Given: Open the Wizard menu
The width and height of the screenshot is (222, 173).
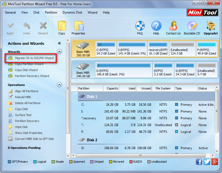Looking at the screenshot, I should pyautogui.click(x=92, y=12).
